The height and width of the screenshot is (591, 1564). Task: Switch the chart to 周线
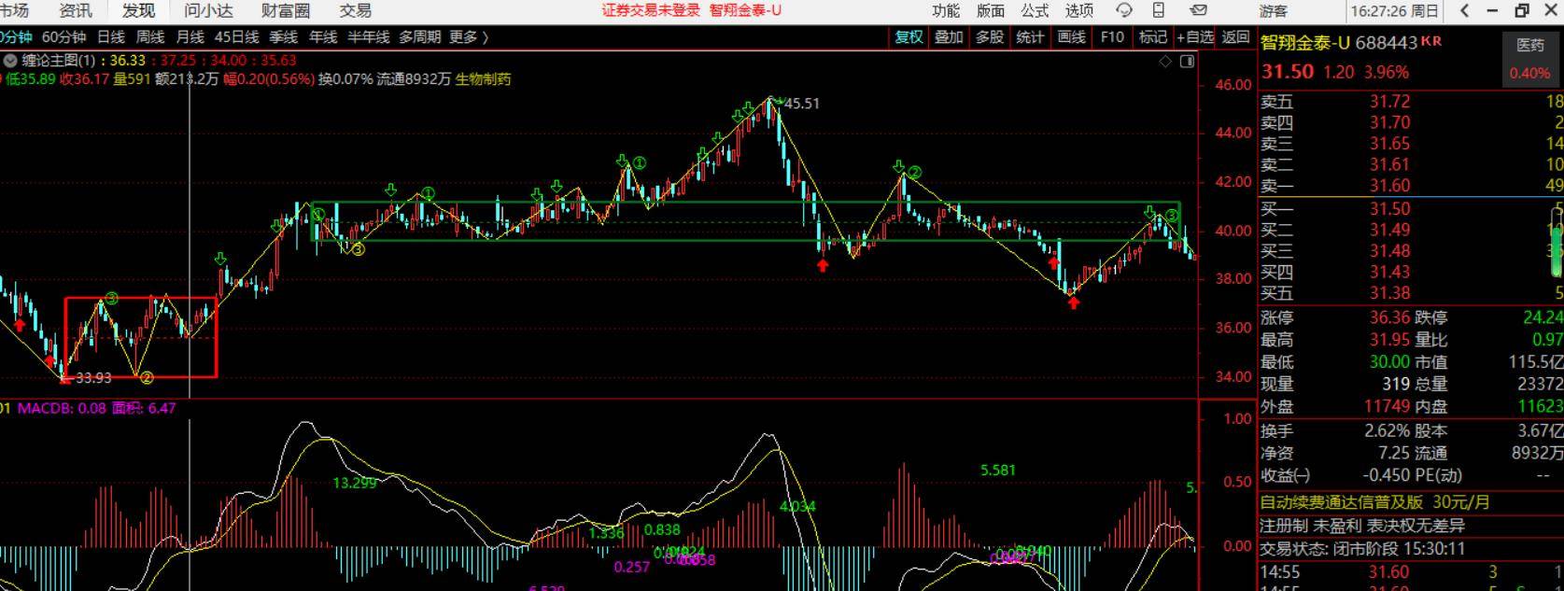150,37
